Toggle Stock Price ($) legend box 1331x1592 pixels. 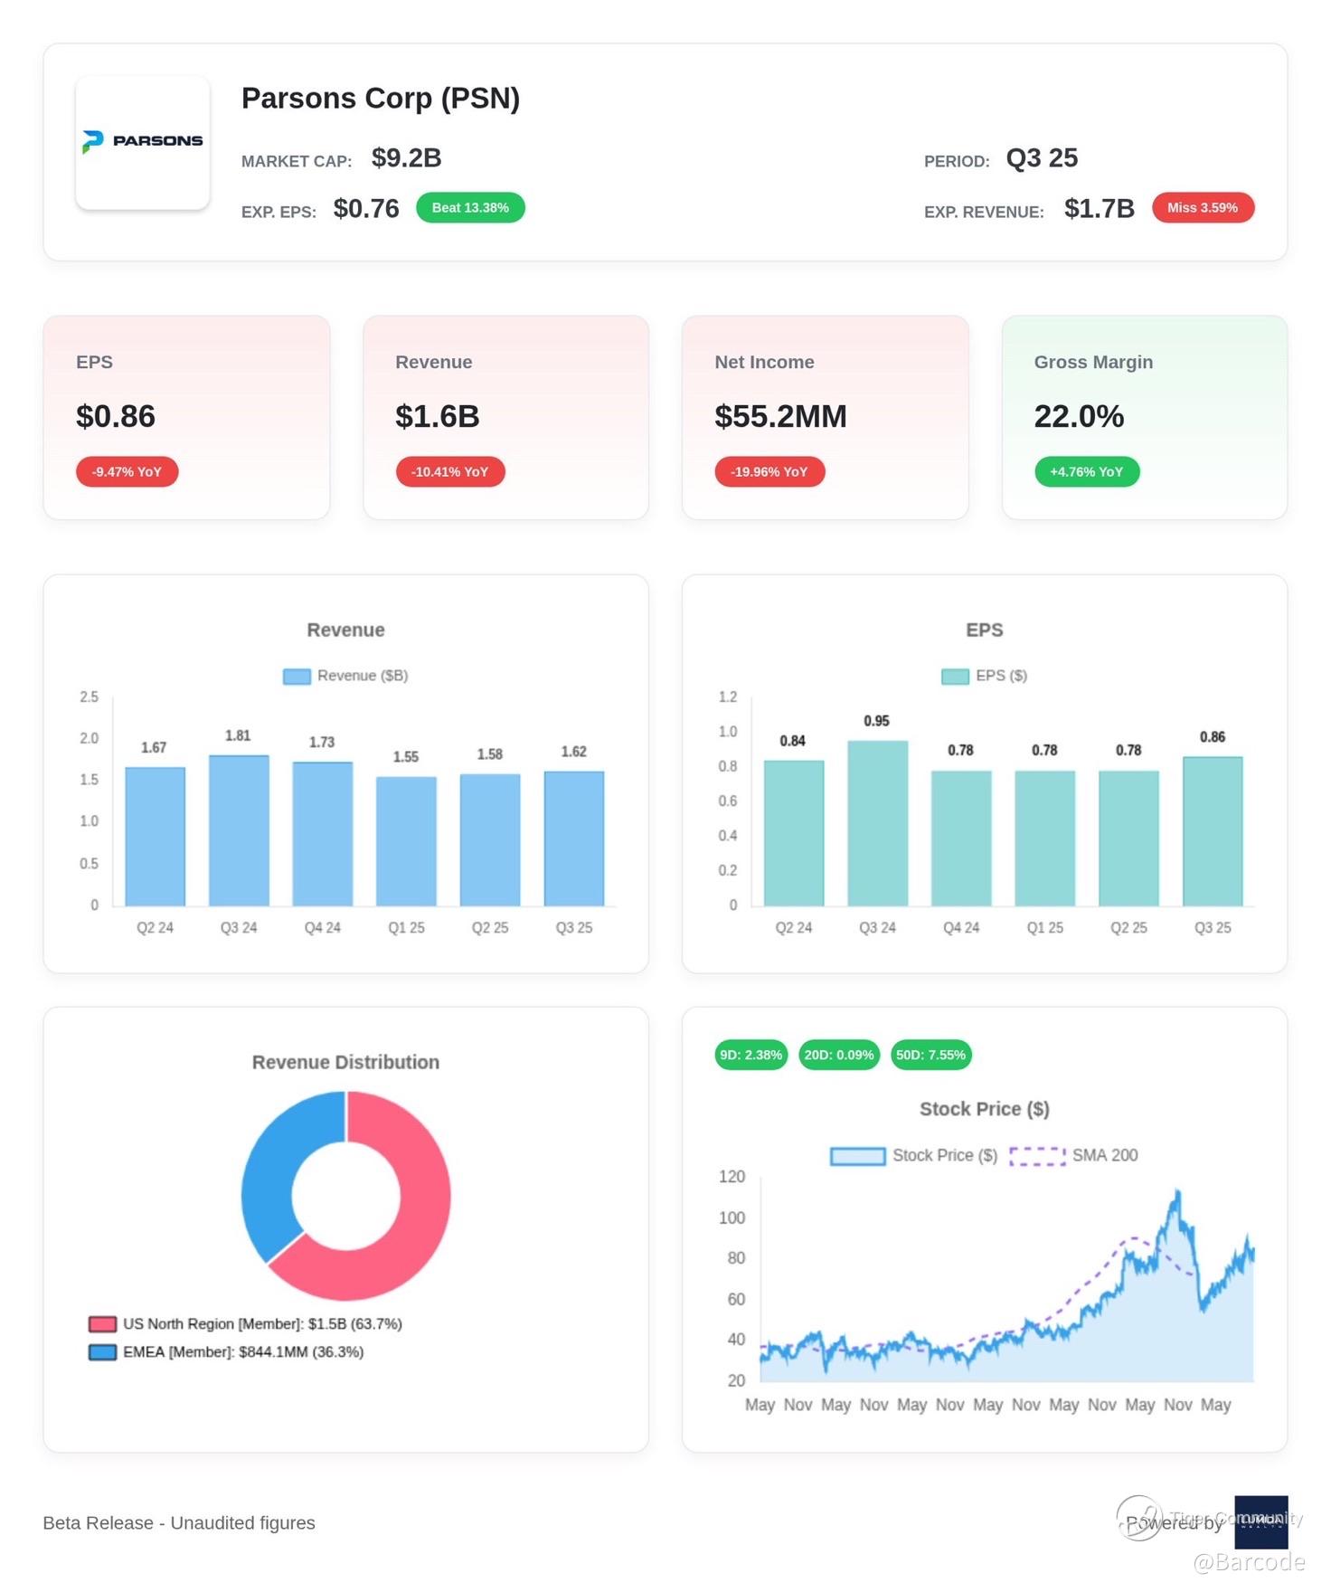tap(857, 1155)
